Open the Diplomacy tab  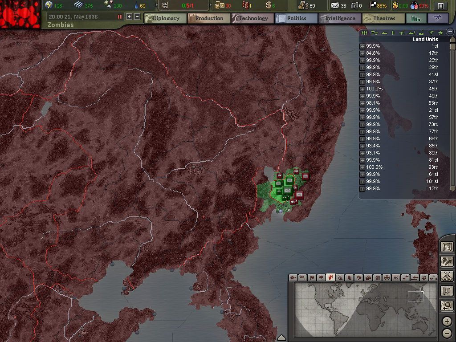coord(165,18)
